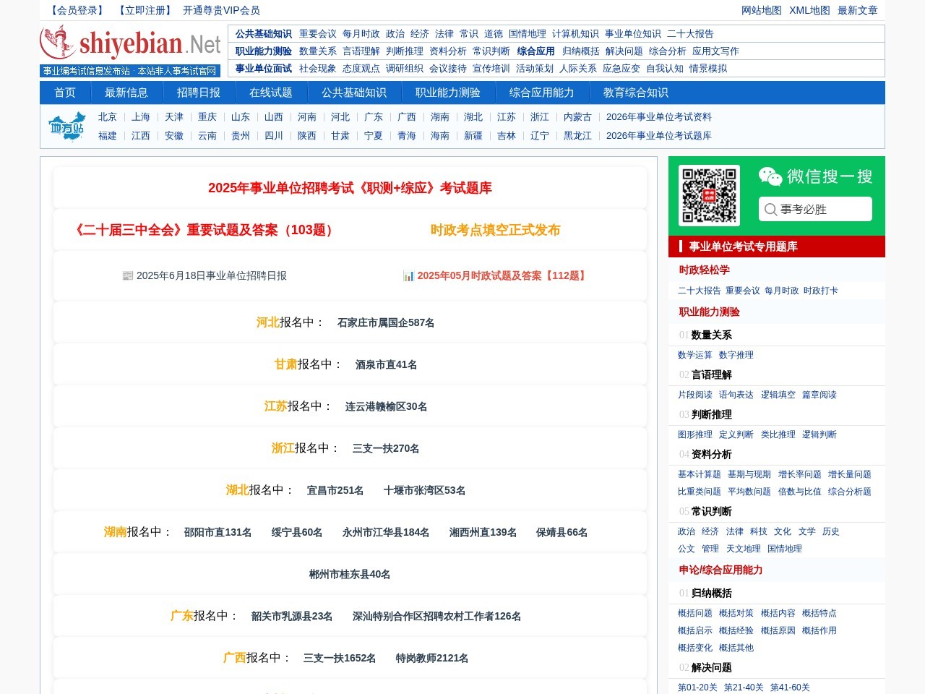Click 图形推理 sidebar link
Viewport: 925px width, 694px height.
pyautogui.click(x=695, y=434)
